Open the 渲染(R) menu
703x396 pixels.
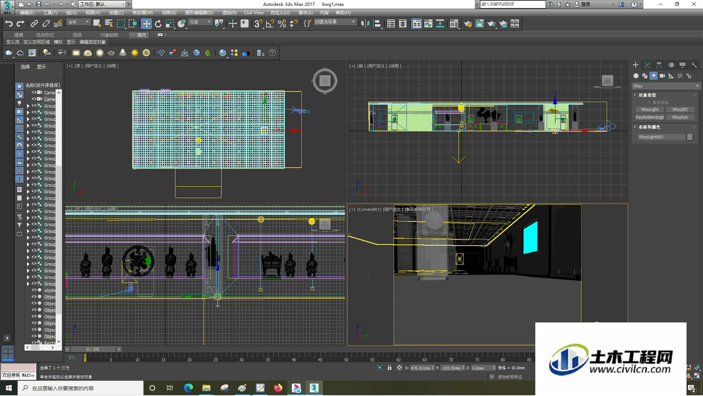click(229, 13)
